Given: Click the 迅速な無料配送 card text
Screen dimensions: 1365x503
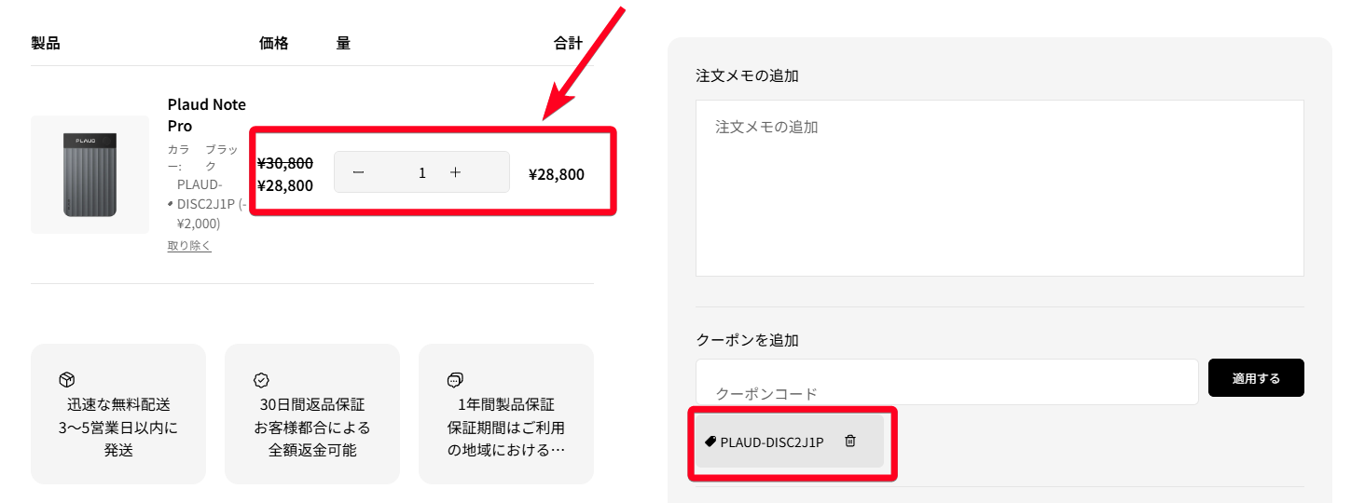Looking at the screenshot, I should click(x=118, y=405).
